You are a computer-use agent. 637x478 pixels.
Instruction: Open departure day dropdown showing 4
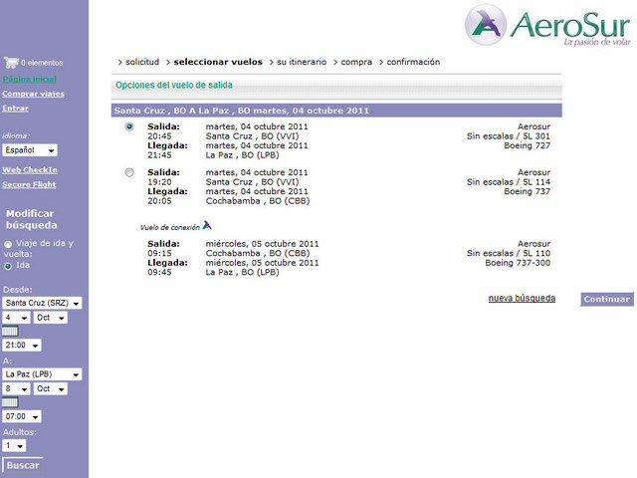(16, 318)
